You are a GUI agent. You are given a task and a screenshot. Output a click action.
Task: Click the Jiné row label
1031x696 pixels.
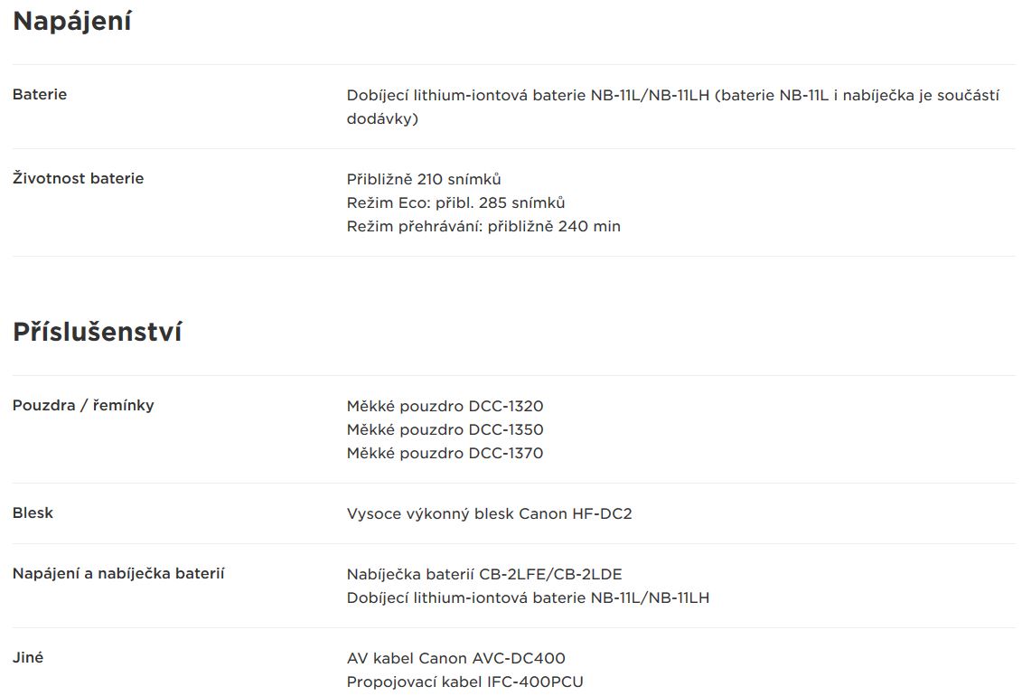point(28,657)
